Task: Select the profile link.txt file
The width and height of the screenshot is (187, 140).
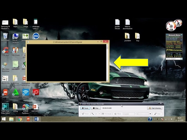Action: 117,24
